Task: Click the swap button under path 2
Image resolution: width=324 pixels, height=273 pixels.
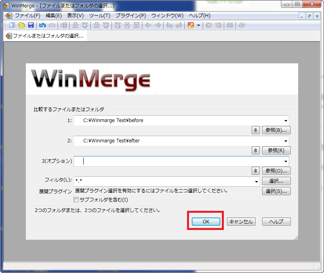Action: [256, 150]
